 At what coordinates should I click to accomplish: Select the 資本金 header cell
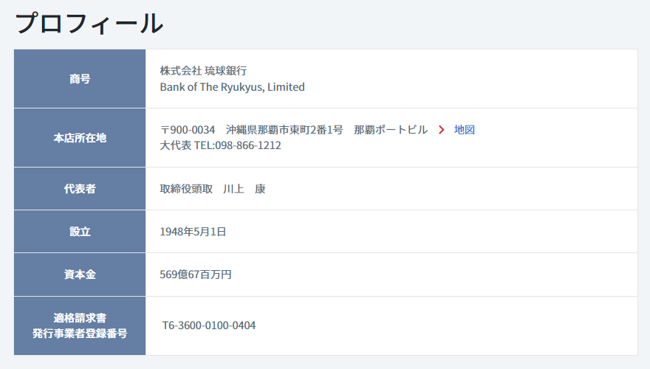pyautogui.click(x=80, y=275)
